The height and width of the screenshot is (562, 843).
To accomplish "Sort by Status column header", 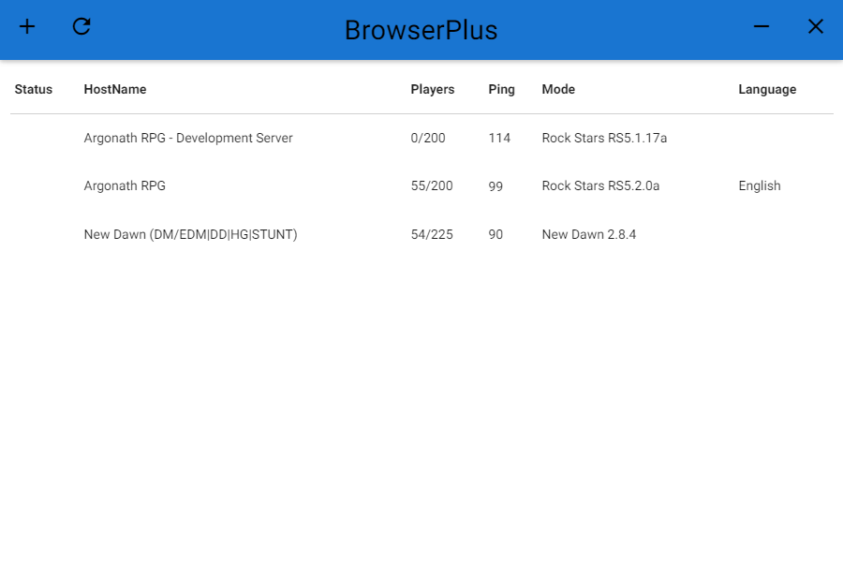I will pos(34,89).
